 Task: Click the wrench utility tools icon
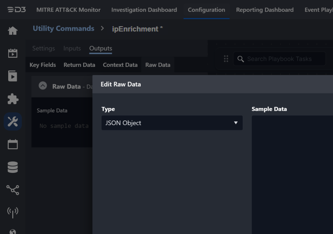pos(13,122)
